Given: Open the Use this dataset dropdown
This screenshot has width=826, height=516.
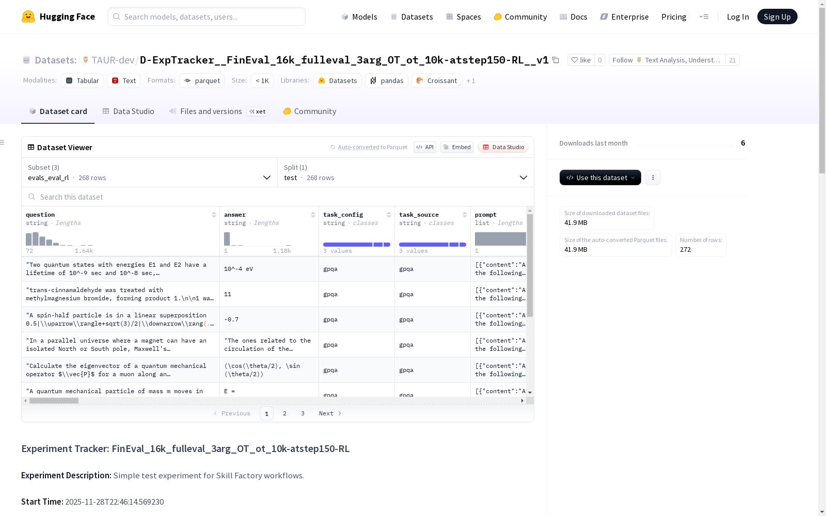Looking at the screenshot, I should [600, 178].
